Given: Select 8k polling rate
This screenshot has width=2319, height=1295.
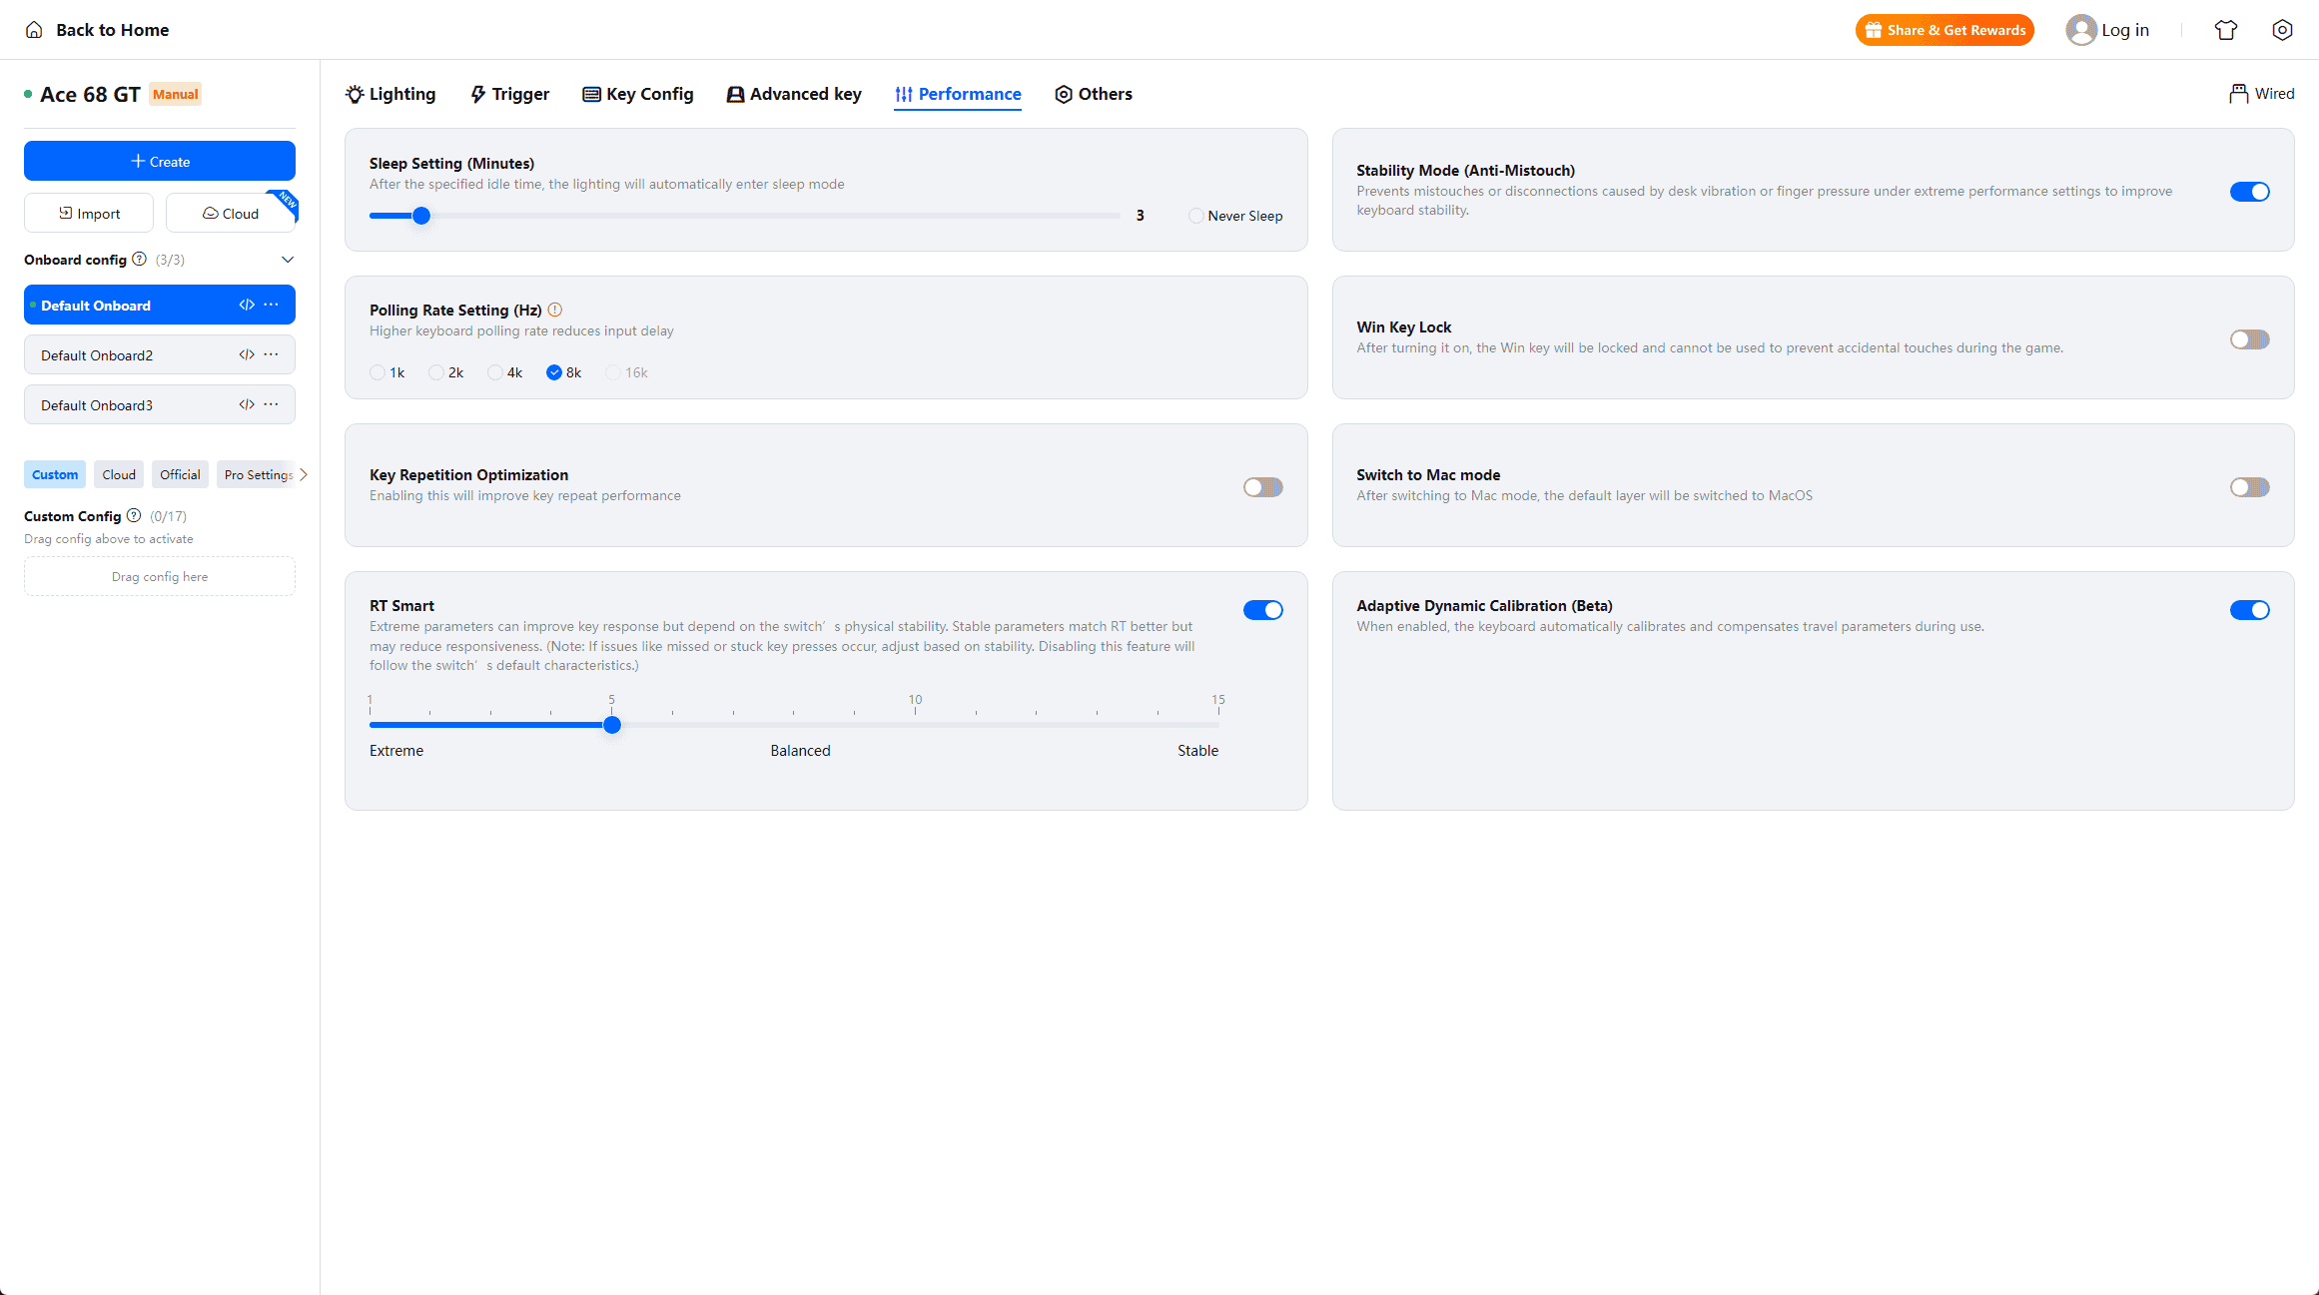Looking at the screenshot, I should point(564,372).
